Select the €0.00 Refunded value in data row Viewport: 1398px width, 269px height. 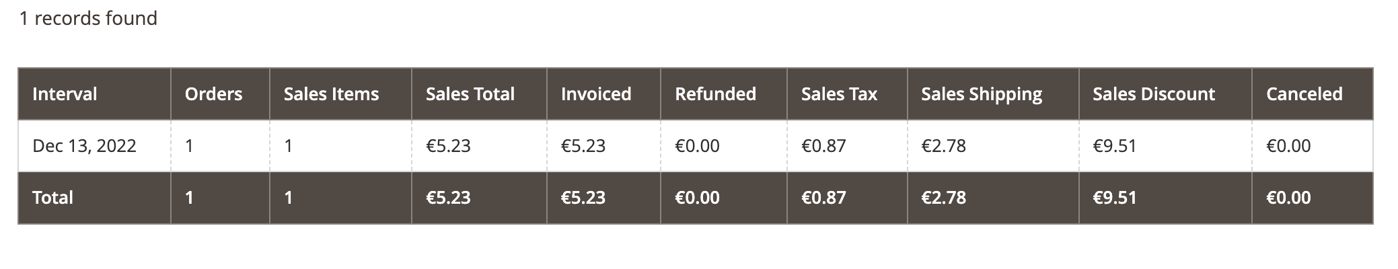[x=697, y=146]
